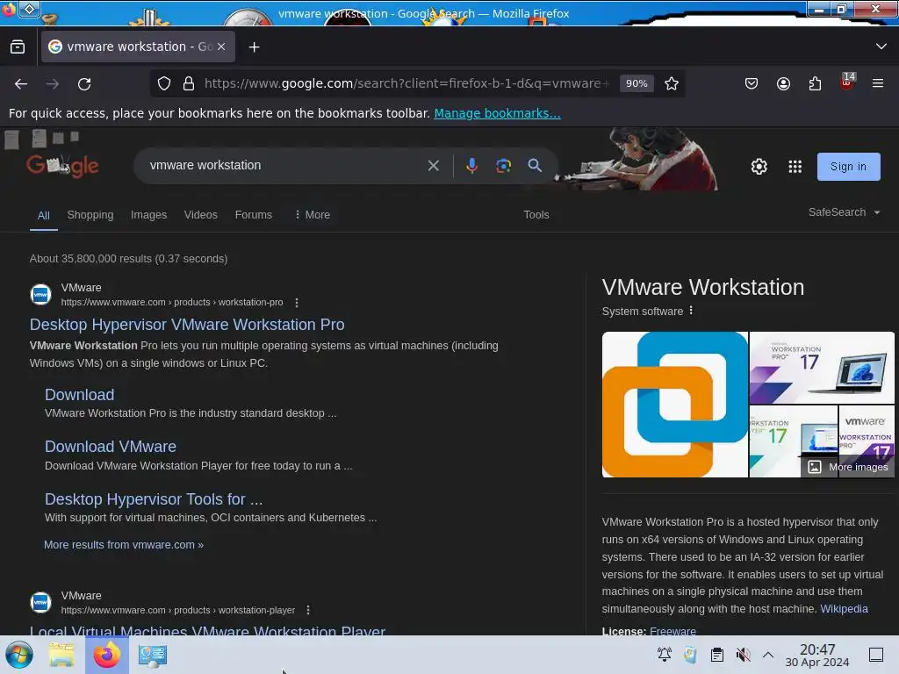Open the search Tools options
The width and height of the screenshot is (899, 674).
pyautogui.click(x=536, y=215)
